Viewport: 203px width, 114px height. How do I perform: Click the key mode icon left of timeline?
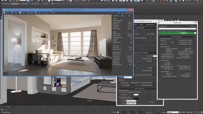(2, 110)
